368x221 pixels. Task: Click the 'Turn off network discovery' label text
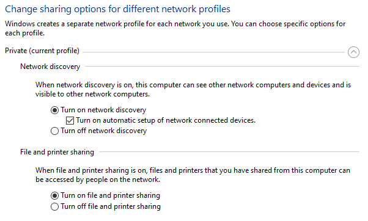(103, 131)
